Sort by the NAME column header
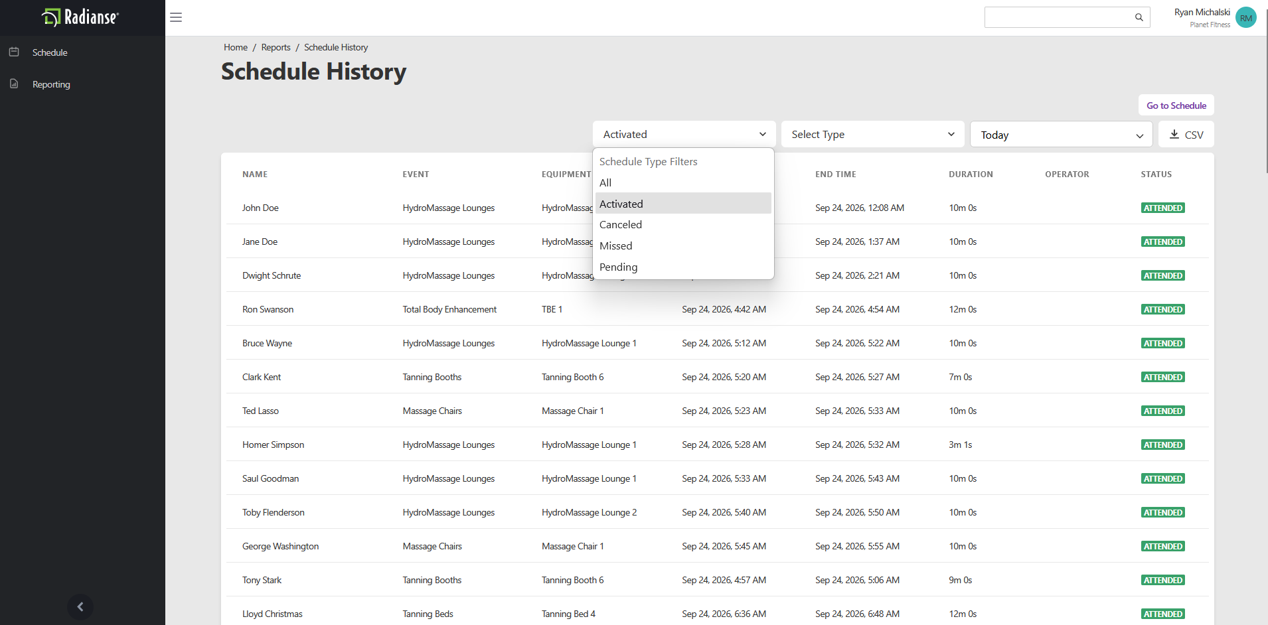Viewport: 1268px width, 625px height. (x=255, y=174)
